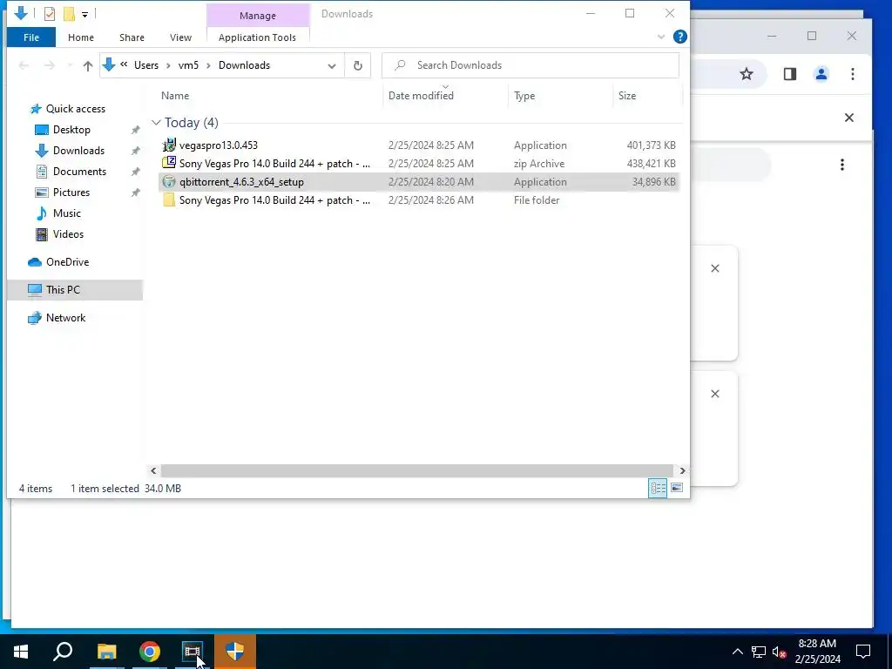Open recent locations dropdown arrow
Viewport: 892px width, 669px height.
[x=70, y=65]
